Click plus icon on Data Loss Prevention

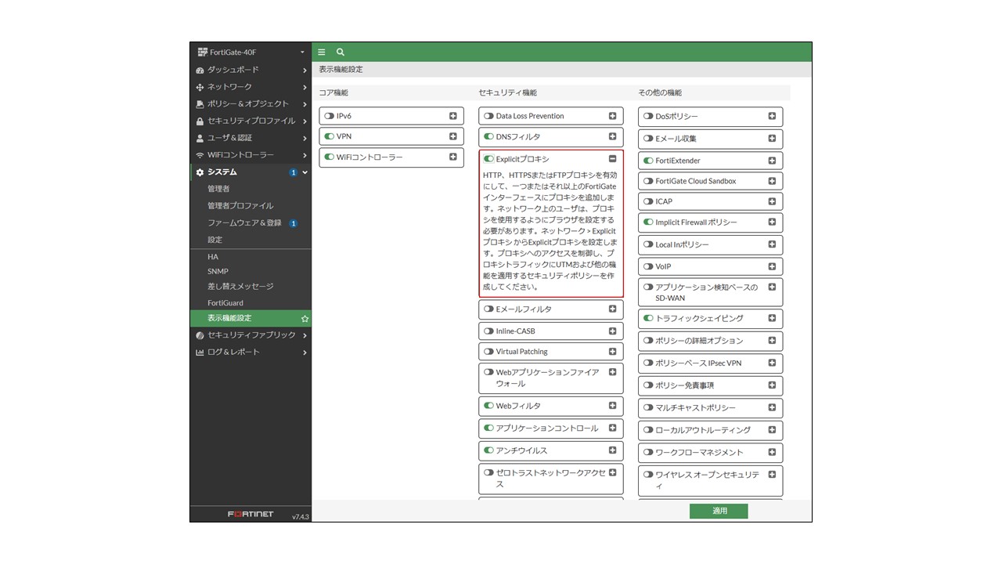pos(612,116)
